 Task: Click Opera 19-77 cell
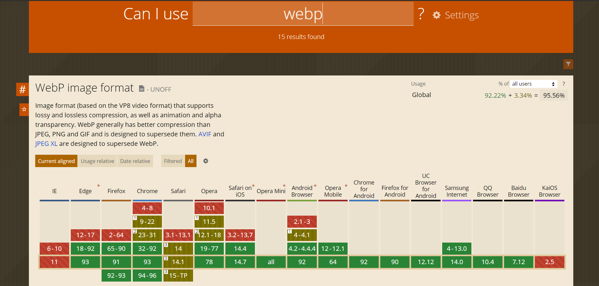tap(209, 249)
